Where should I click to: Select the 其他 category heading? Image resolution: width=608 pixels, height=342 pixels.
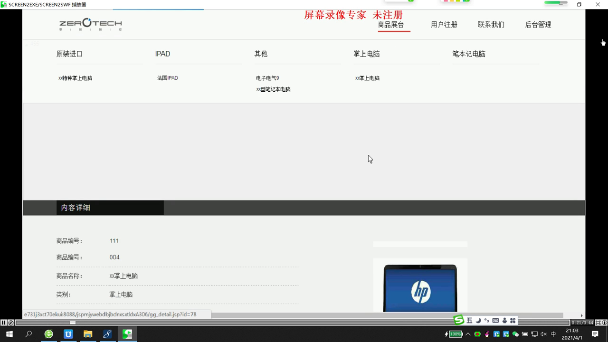(261, 54)
